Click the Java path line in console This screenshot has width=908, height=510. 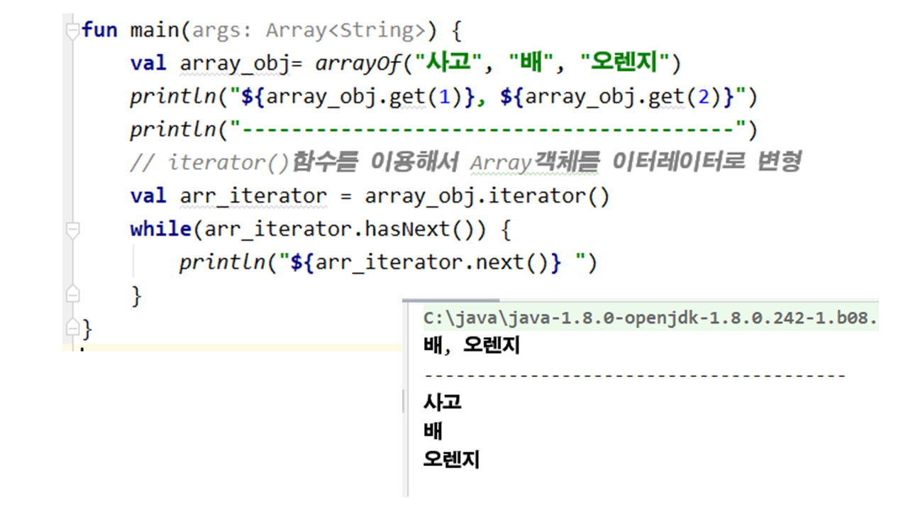(x=650, y=319)
